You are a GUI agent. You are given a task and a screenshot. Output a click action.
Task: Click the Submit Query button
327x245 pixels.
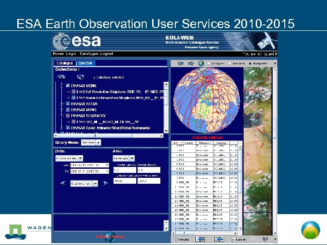[110, 237]
